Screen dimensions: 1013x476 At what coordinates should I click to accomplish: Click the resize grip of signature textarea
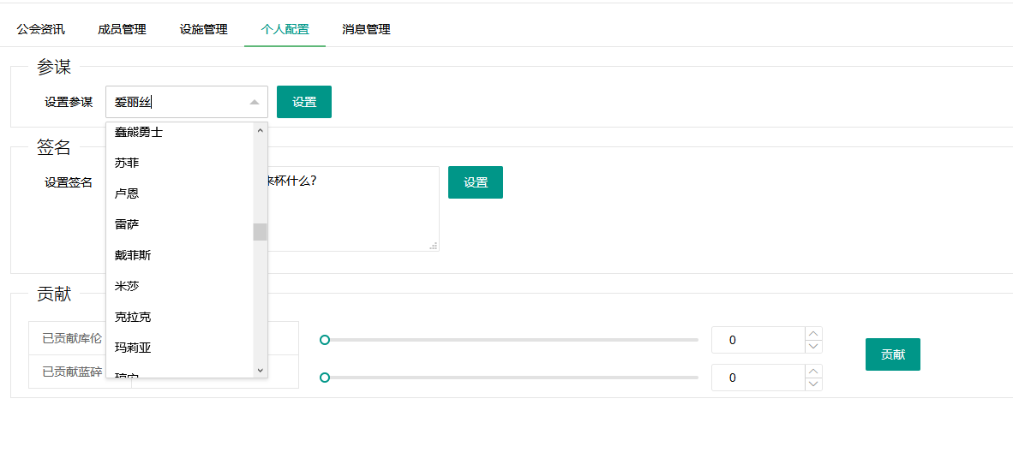[x=435, y=246]
